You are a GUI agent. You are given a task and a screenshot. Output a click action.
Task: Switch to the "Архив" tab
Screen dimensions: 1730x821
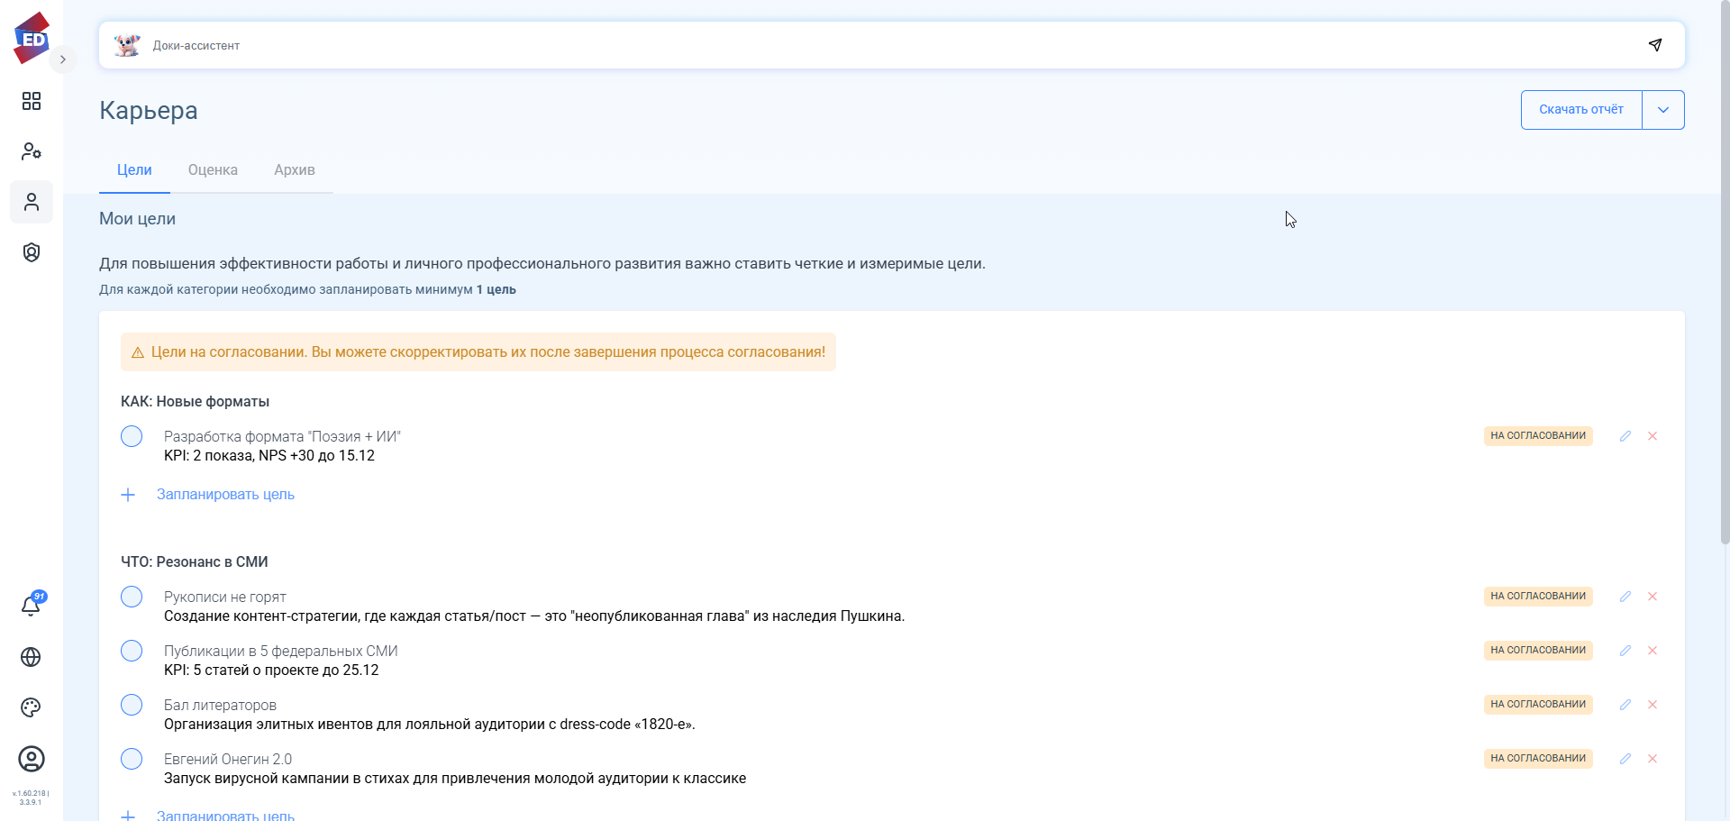click(295, 170)
